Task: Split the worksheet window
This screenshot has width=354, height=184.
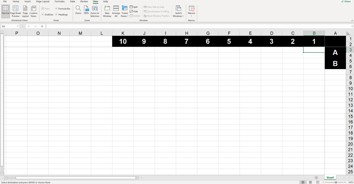Action: coord(134,7)
